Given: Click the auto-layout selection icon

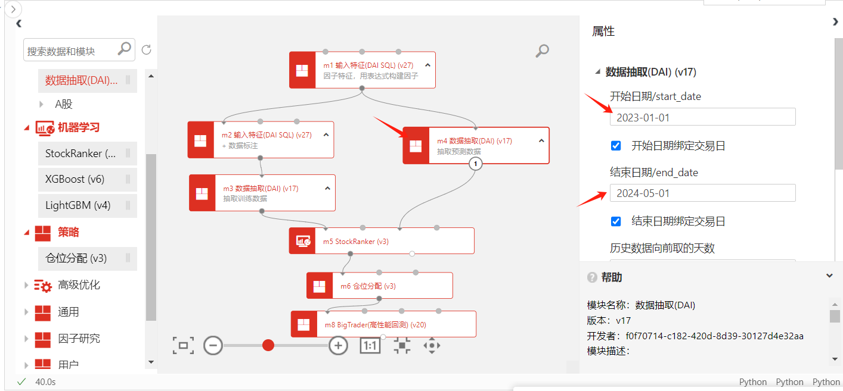Looking at the screenshot, I should (402, 345).
